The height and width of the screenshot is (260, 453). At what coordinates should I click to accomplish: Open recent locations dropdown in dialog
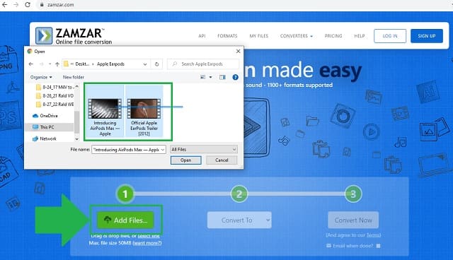[50, 64]
